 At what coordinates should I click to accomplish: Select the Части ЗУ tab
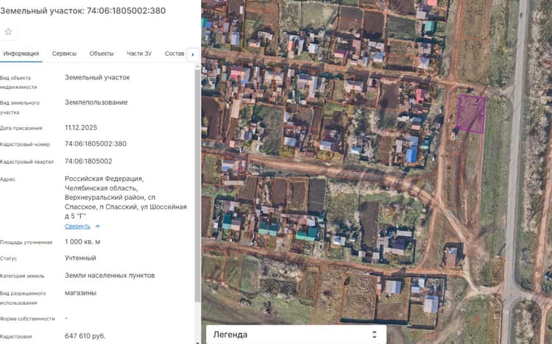pos(139,54)
